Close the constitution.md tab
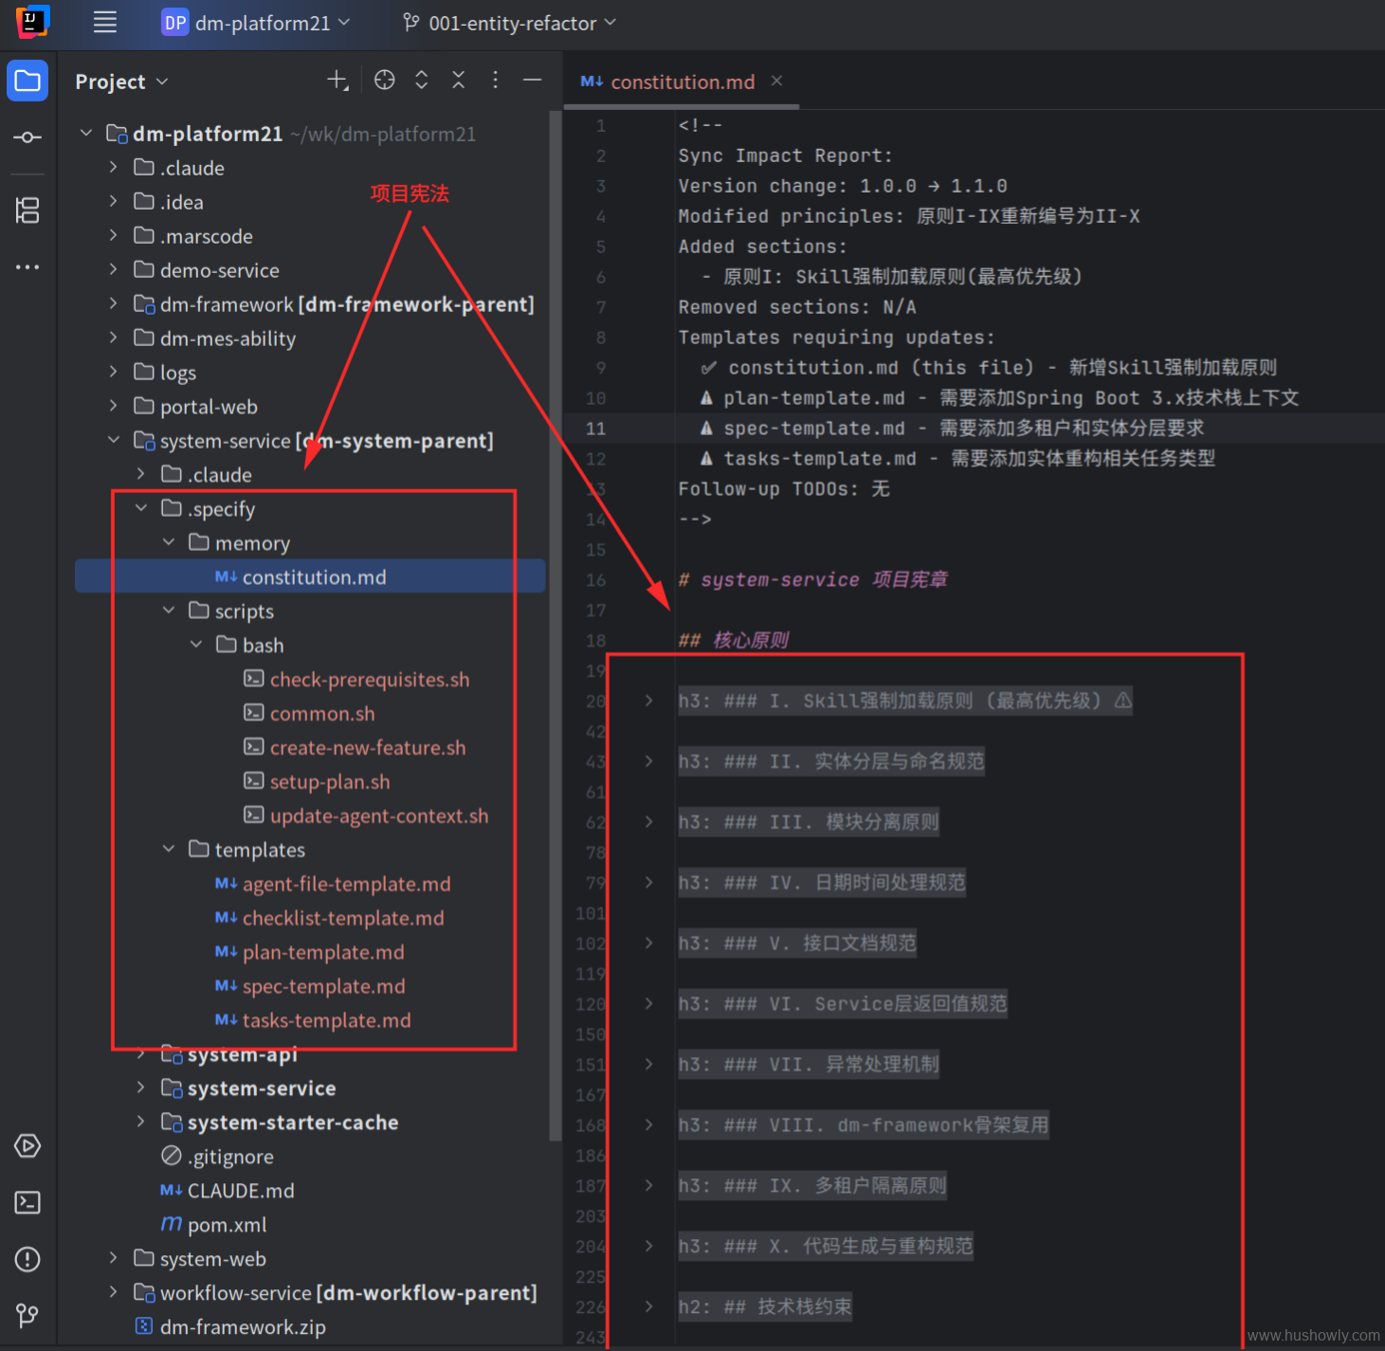The image size is (1385, 1351). point(776,82)
